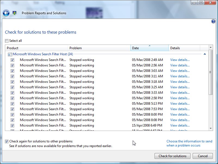Select the date 05/Mar/2008 2:49 AM

147,60
